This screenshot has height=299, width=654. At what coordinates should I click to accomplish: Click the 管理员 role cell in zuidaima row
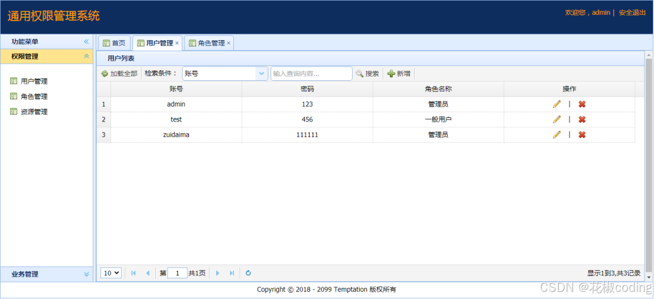tap(438, 134)
